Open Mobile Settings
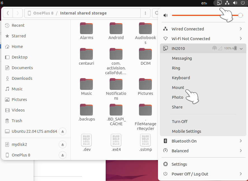248x181 pixels. pos(186,131)
